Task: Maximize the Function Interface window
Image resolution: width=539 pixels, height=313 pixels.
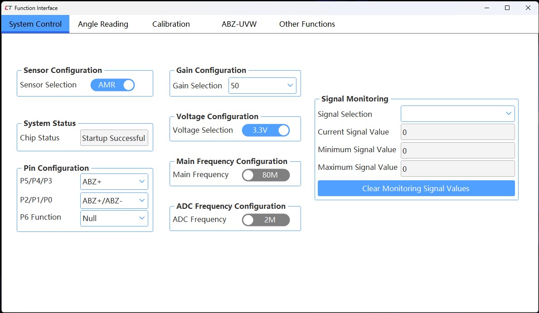Action: click(x=507, y=8)
